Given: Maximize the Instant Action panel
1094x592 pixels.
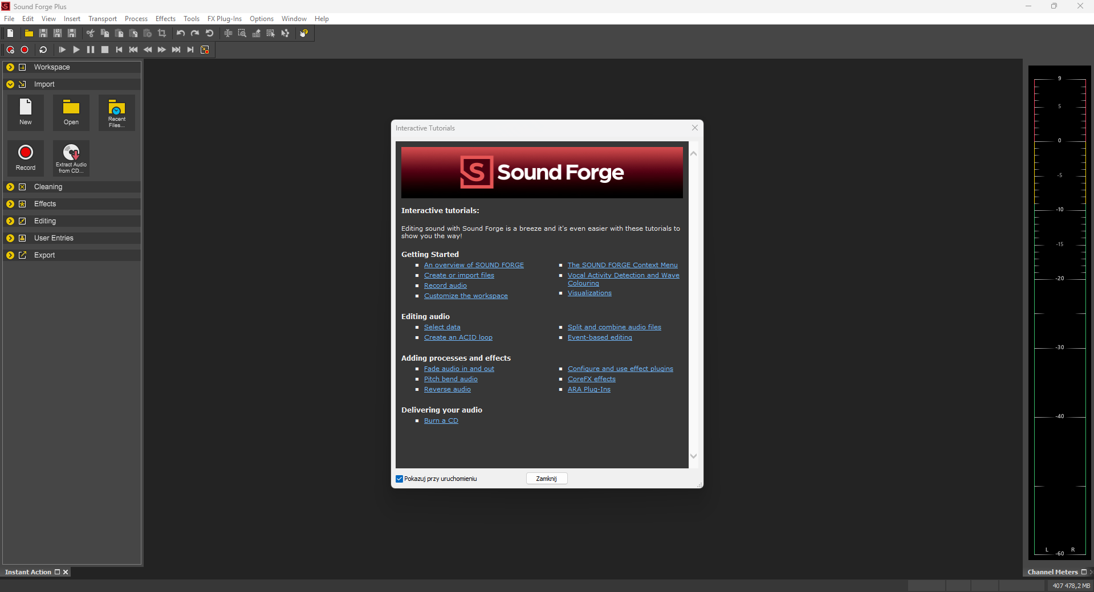Looking at the screenshot, I should [x=57, y=572].
